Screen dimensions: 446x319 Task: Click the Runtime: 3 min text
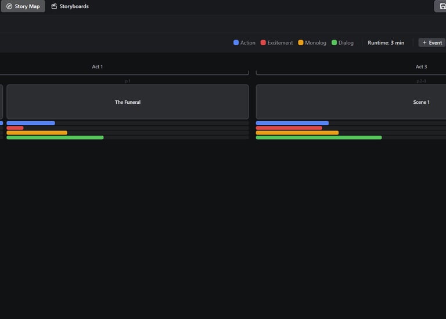pos(386,42)
